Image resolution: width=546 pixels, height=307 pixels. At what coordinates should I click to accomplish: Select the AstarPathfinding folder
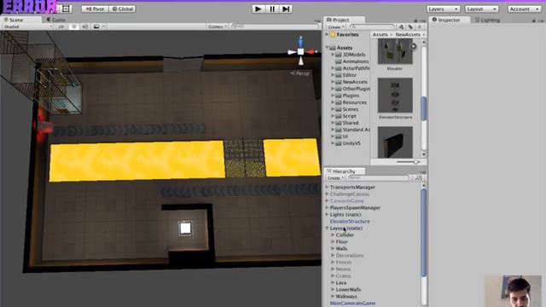click(x=357, y=68)
